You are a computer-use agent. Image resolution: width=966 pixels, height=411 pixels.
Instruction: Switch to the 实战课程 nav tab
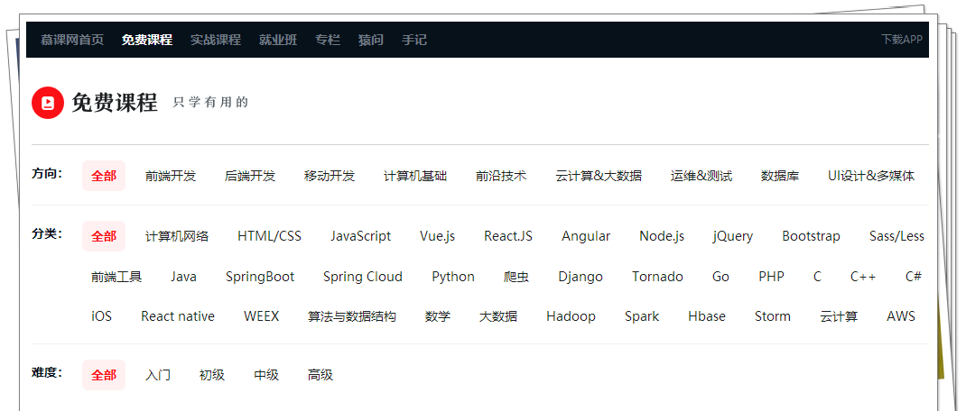[x=216, y=40]
